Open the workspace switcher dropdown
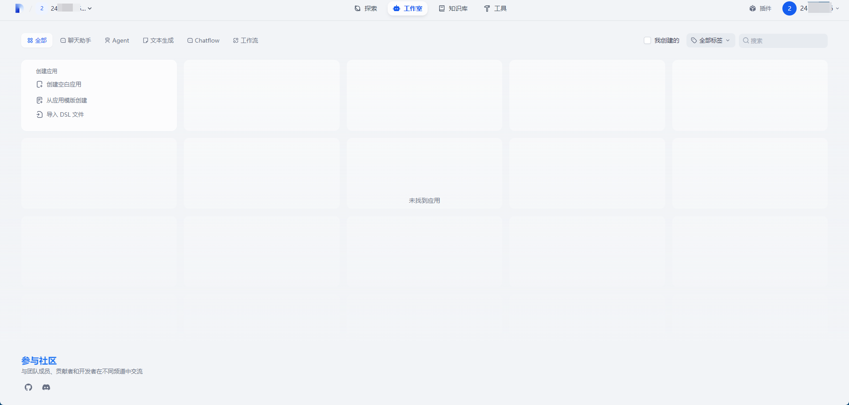Screen dimensions: 849x405 tap(65, 8)
